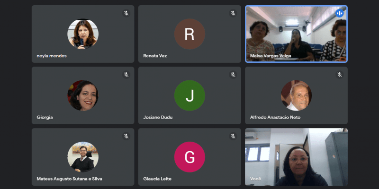Select Alfredo Anastacio Neto's profile photo
379x189 pixels.
[297, 95]
